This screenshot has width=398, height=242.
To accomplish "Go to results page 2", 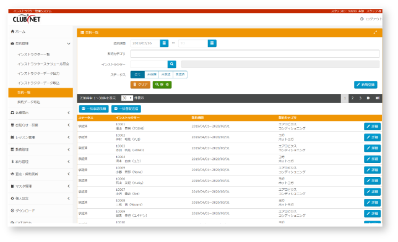I will pyautogui.click(x=352, y=98).
